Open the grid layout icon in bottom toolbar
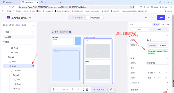Screen dimensions: 174x93 click(87, 90)
